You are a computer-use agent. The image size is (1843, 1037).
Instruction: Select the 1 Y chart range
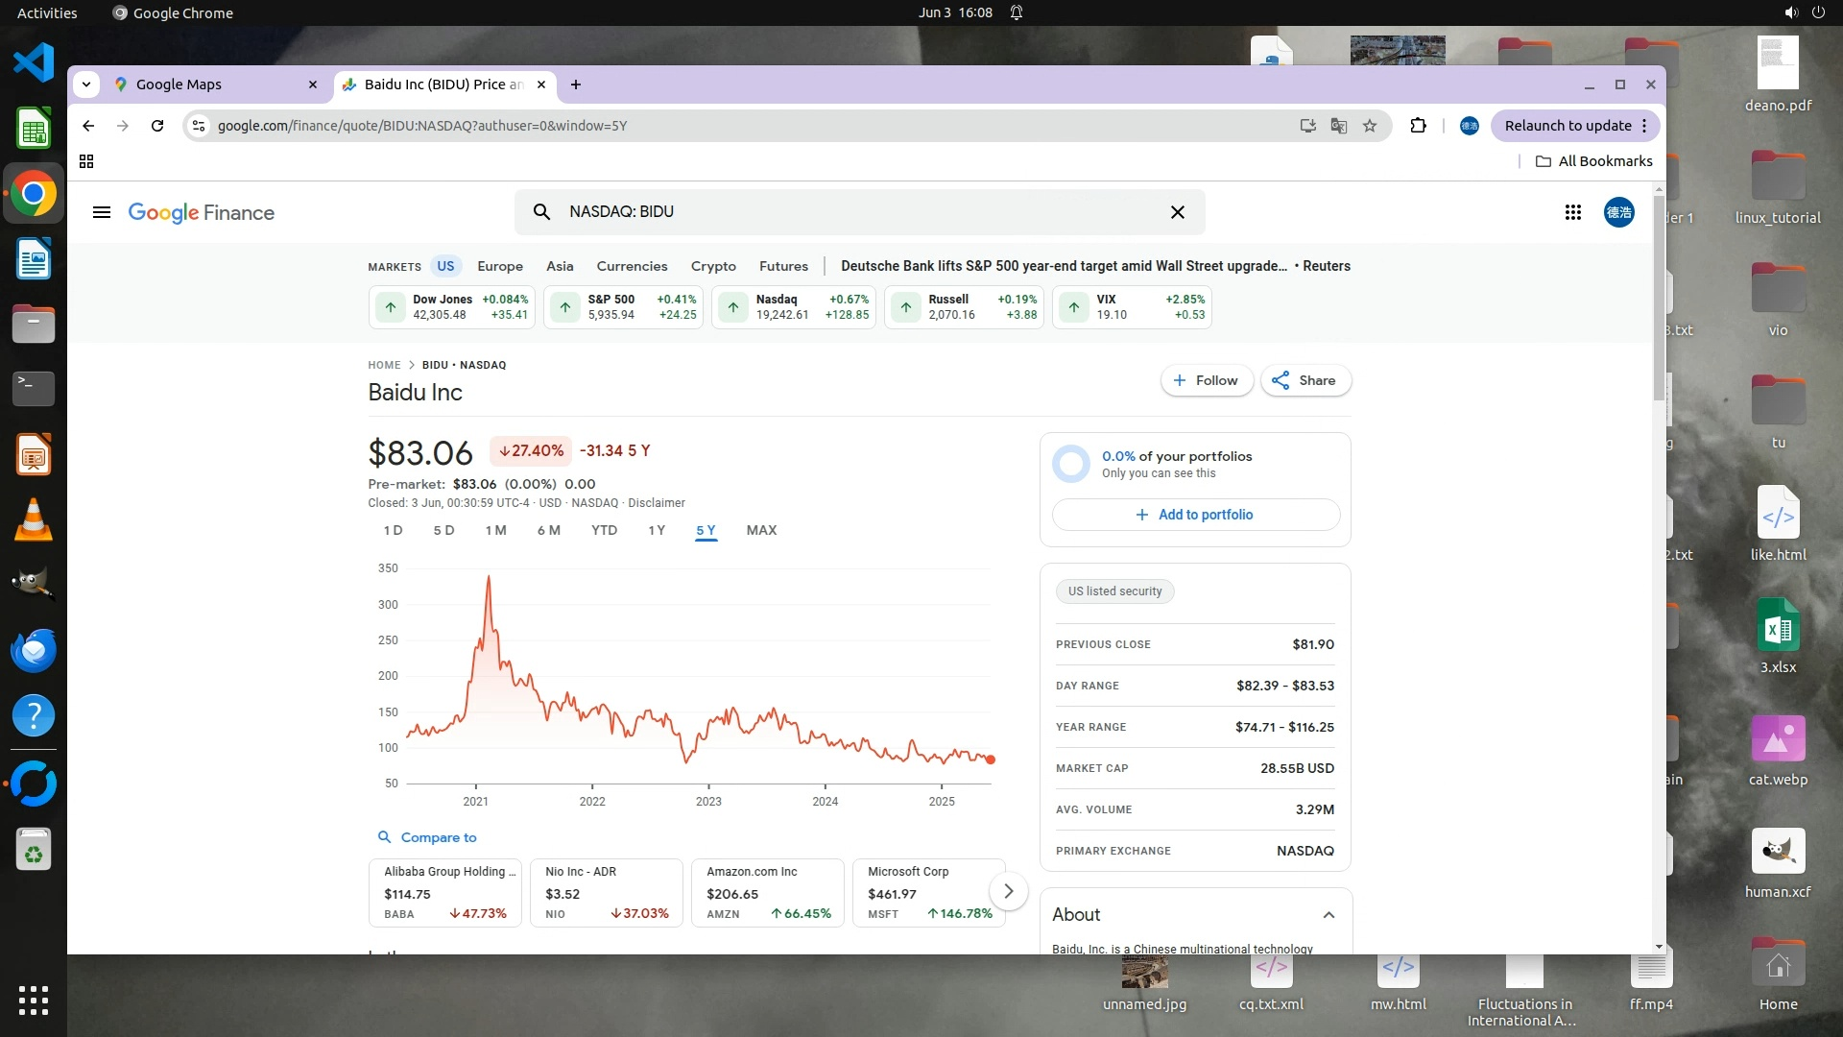(657, 530)
